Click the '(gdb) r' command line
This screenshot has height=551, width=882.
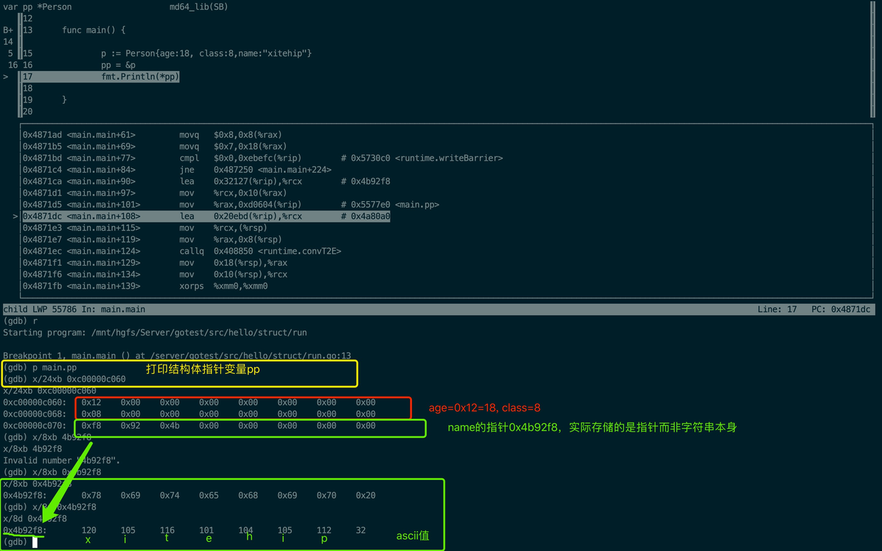pyautogui.click(x=21, y=321)
